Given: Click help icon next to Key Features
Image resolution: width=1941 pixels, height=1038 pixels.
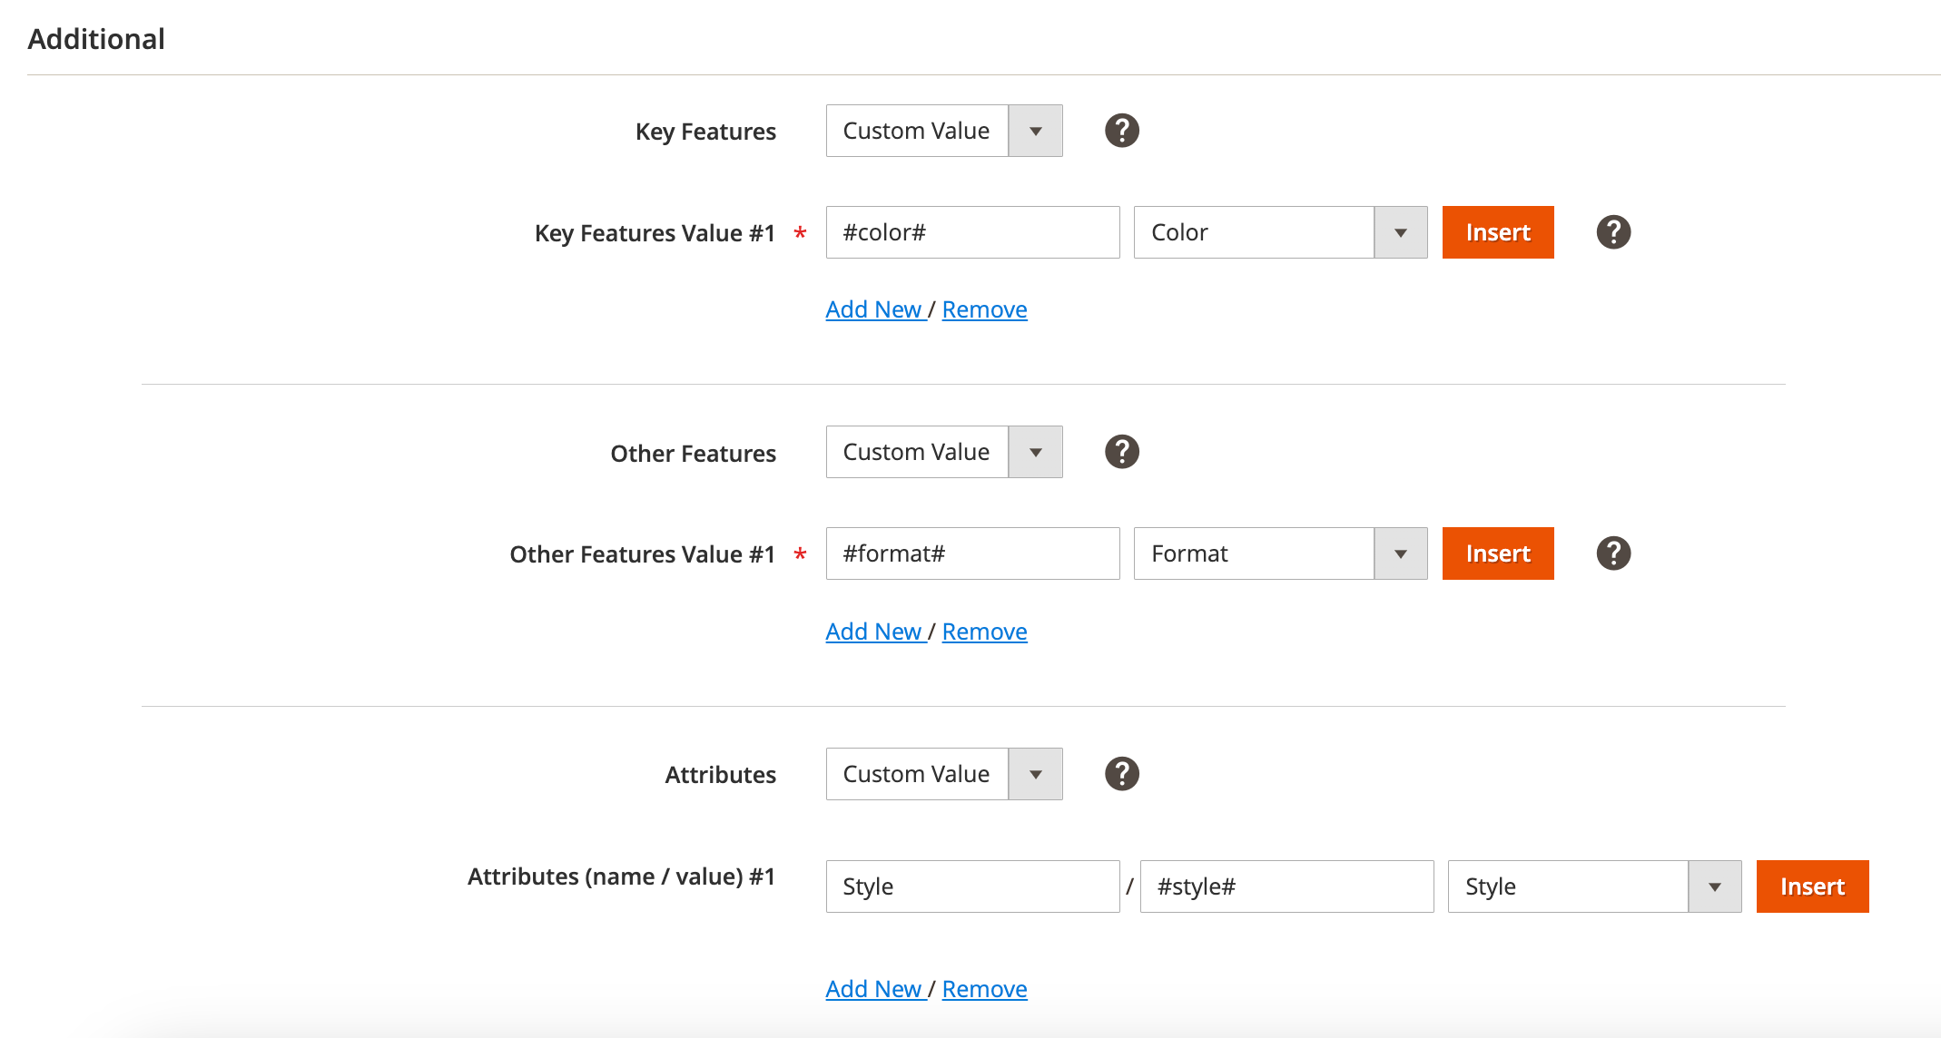Looking at the screenshot, I should click(x=1121, y=131).
